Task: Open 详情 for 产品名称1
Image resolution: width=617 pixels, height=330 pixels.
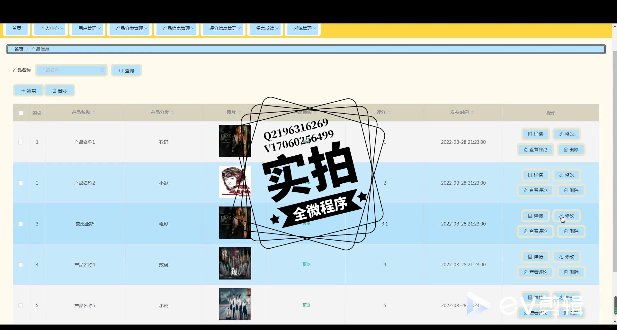Action: click(535, 134)
